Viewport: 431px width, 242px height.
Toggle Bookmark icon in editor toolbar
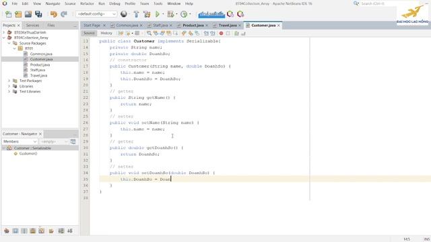pos(197,33)
